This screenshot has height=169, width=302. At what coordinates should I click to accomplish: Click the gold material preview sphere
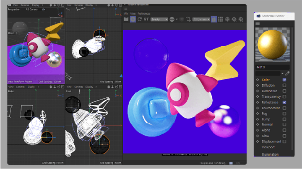272,45
